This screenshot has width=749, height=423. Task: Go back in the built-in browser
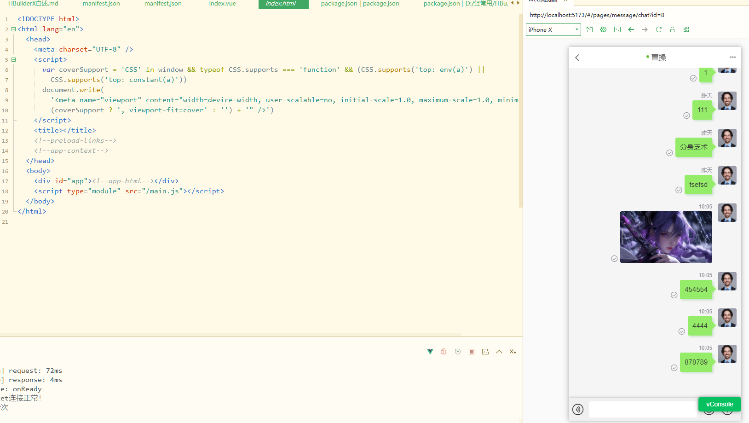(x=631, y=29)
